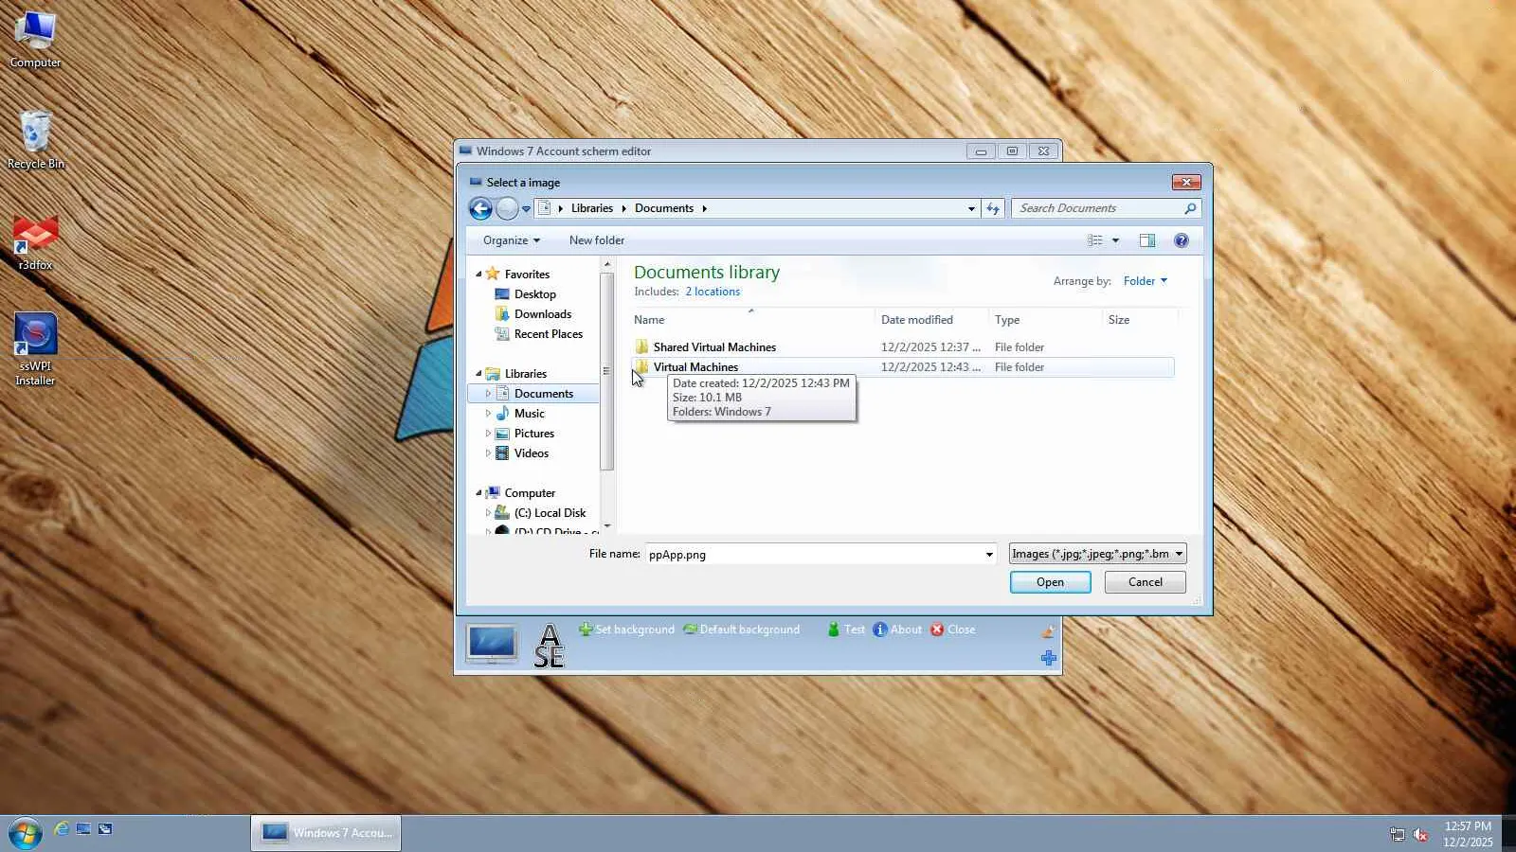Viewport: 1516px width, 852px height.
Task: Sort files by the Size column
Action: click(1141, 320)
